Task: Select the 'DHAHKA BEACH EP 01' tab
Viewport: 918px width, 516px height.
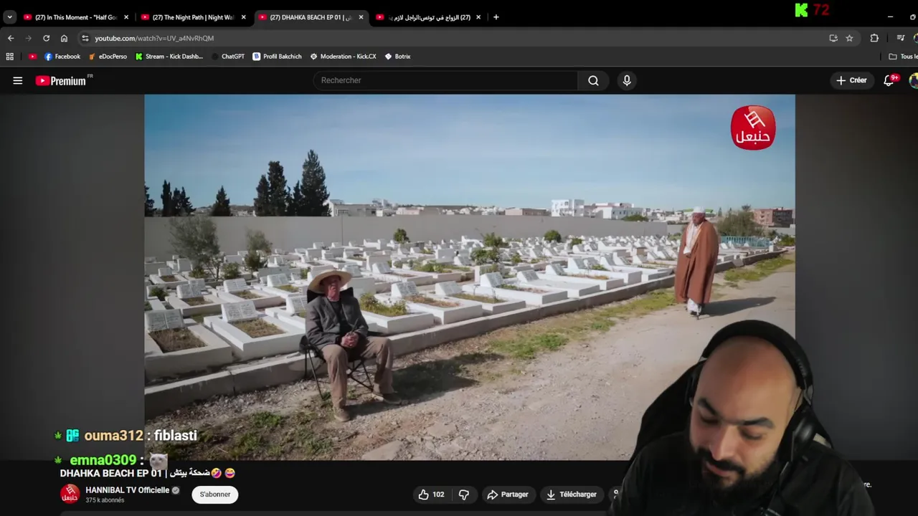Action: [x=311, y=17]
